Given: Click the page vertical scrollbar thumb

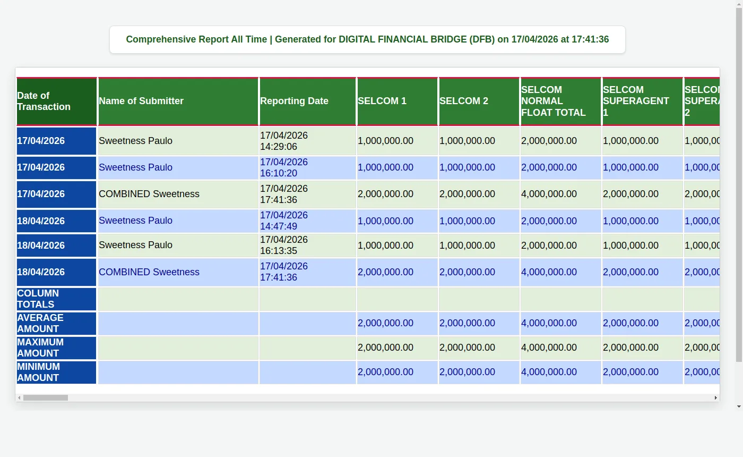Looking at the screenshot, I should 739,186.
